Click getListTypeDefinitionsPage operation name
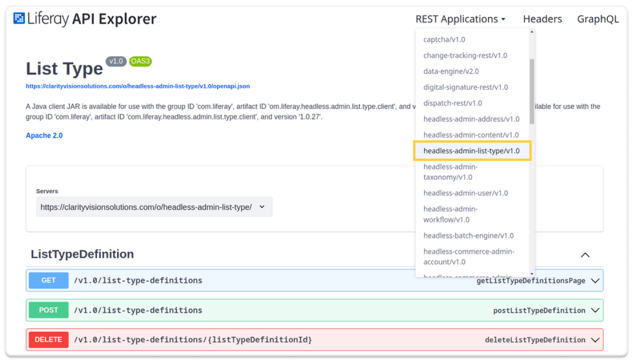Viewport: 633px width, 361px height. click(x=531, y=281)
